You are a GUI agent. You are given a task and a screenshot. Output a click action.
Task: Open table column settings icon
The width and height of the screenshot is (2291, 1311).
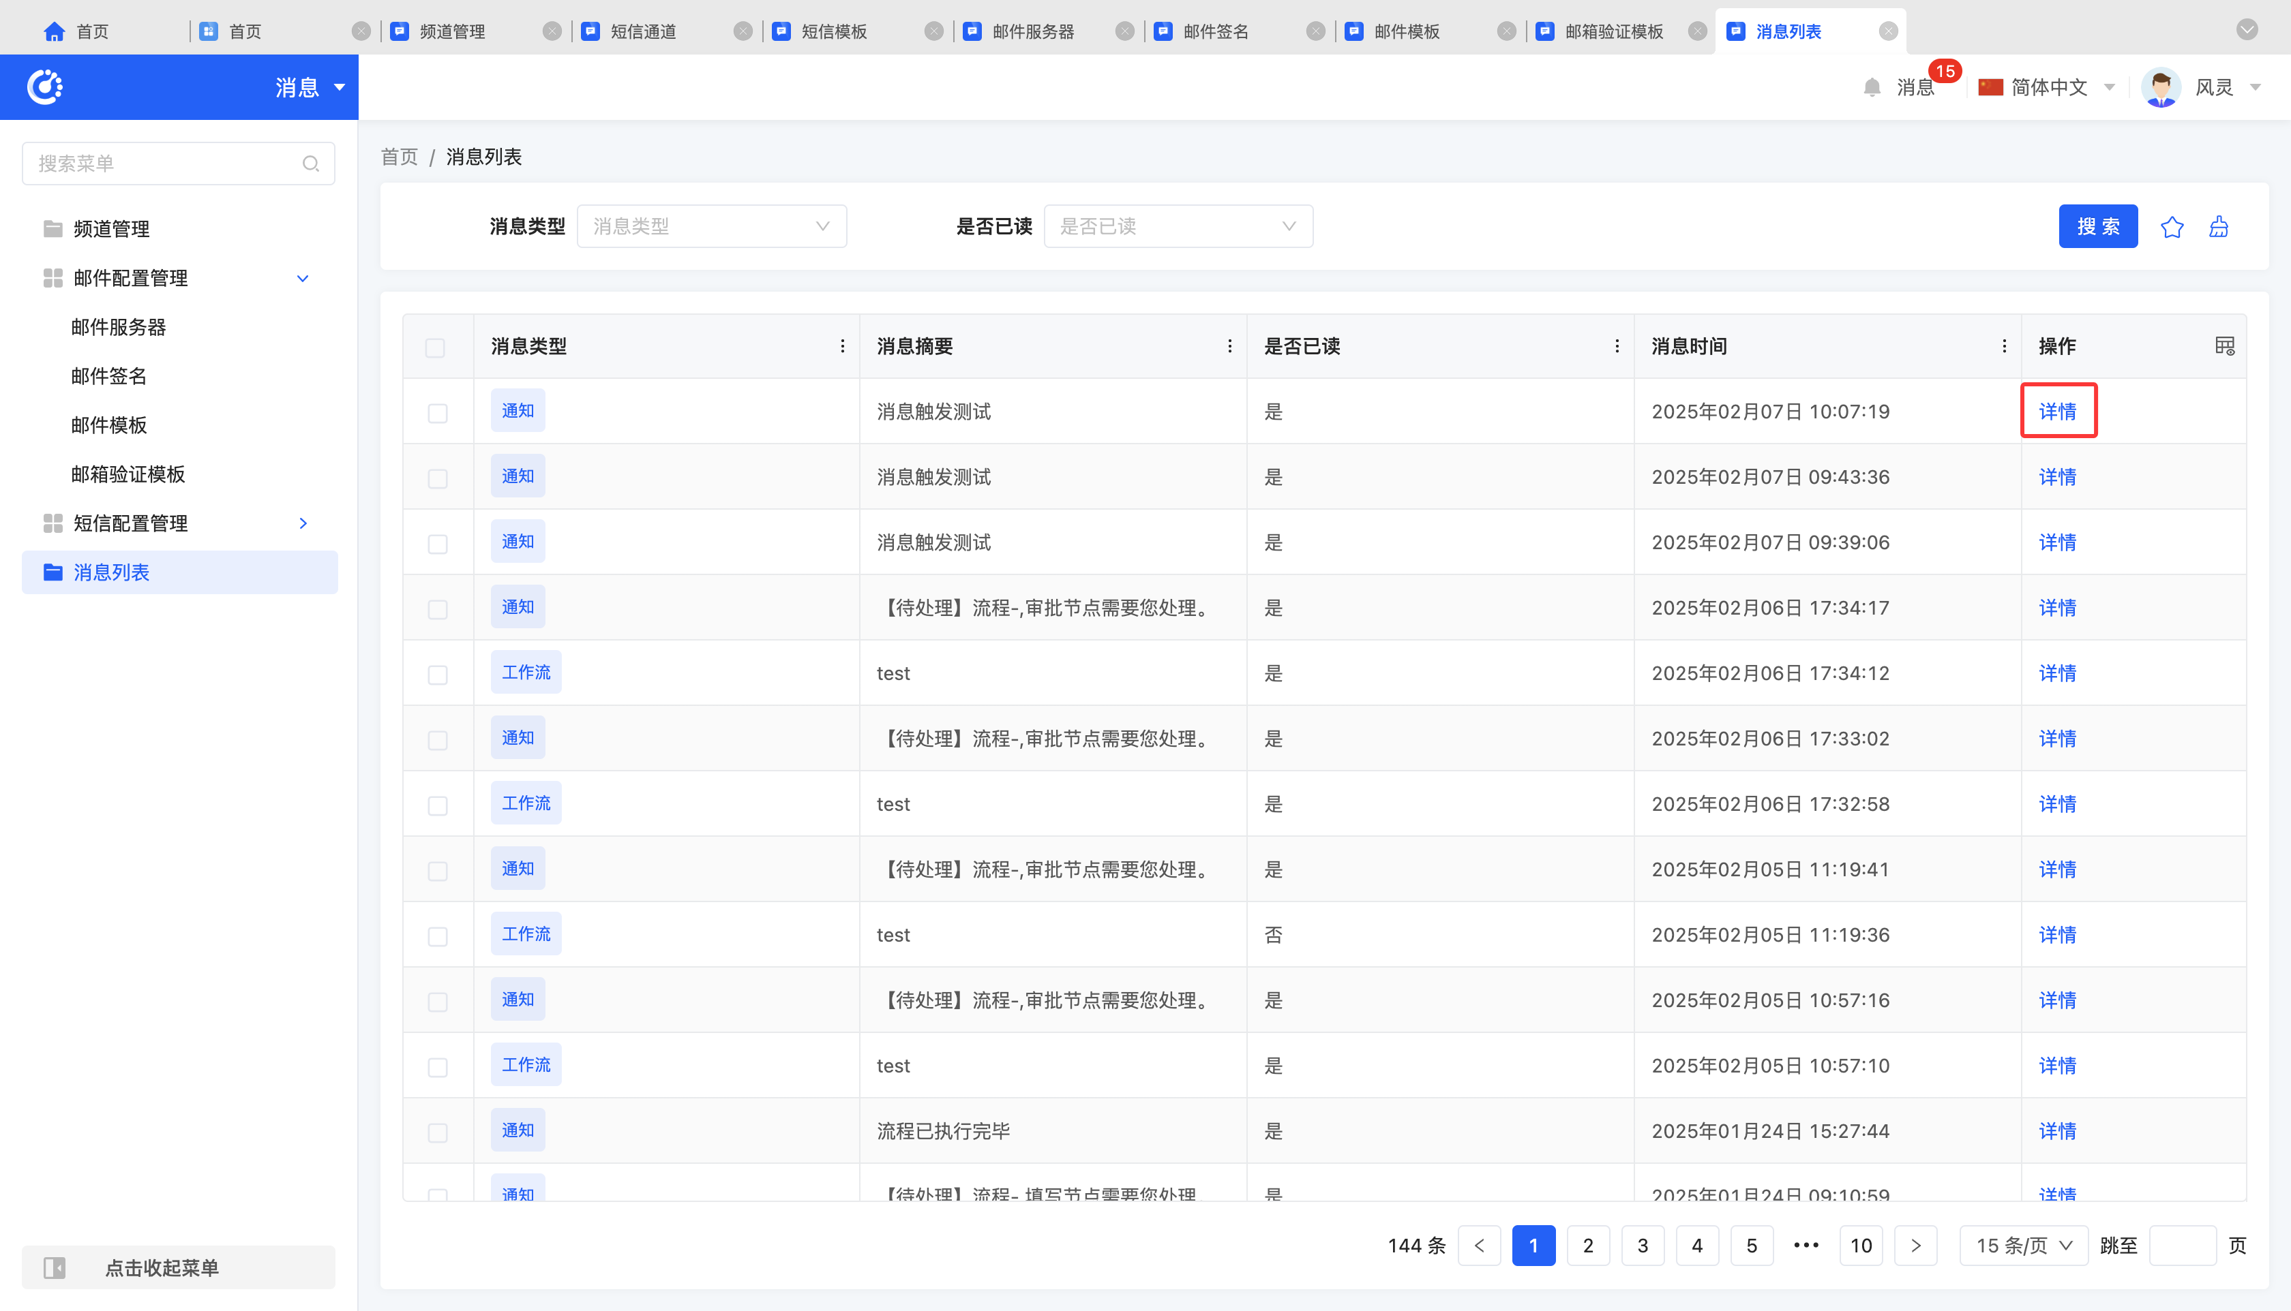2223,345
